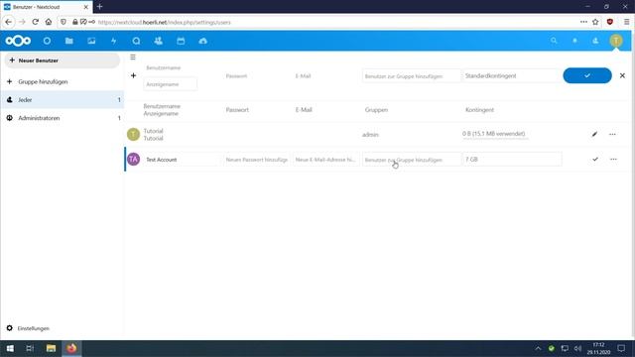Viewport: 635px width, 357px height.
Task: Open the Contacts app icon
Action: point(159,41)
